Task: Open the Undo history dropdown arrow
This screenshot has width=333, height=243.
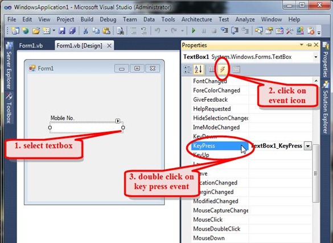Action: pyautogui.click(x=166, y=31)
